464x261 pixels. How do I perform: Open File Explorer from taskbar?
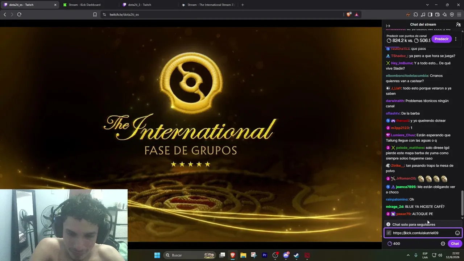(243, 255)
